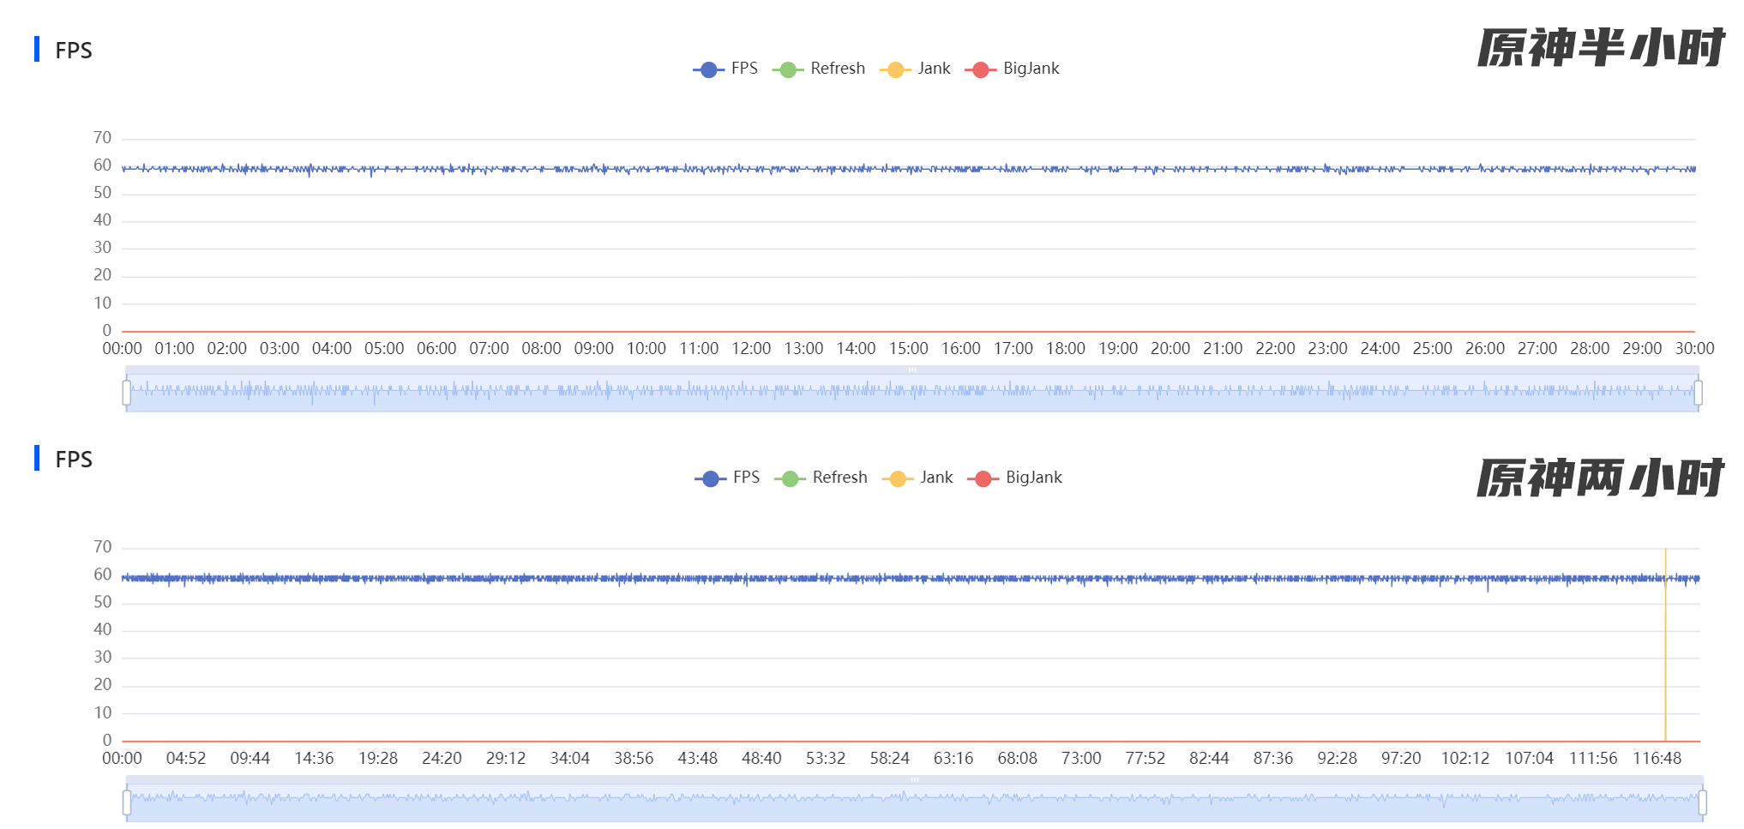Toggle the FPS series in the upper chart legend

click(725, 69)
